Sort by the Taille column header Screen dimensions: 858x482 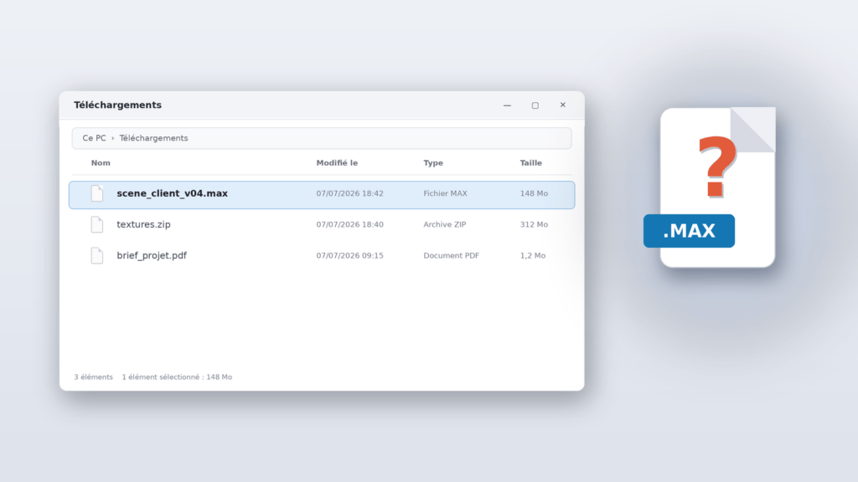pos(530,163)
